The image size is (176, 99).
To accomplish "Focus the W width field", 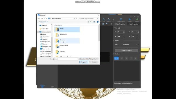I will 120,37.
